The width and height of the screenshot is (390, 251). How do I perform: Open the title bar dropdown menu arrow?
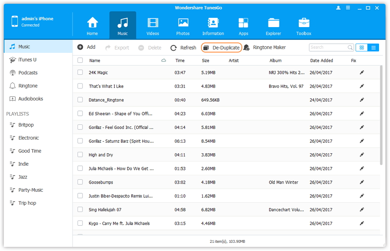(x=348, y=8)
